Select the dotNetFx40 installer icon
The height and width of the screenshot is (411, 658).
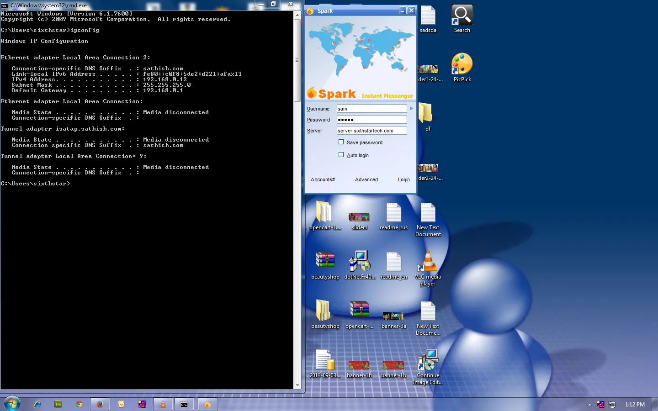[x=360, y=261]
